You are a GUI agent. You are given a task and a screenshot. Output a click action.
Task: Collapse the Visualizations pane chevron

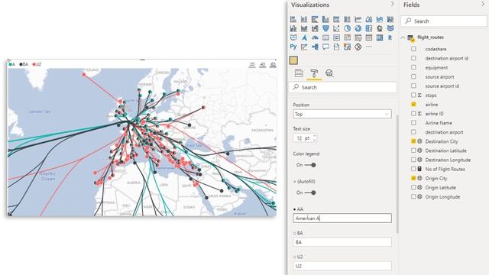click(x=392, y=4)
